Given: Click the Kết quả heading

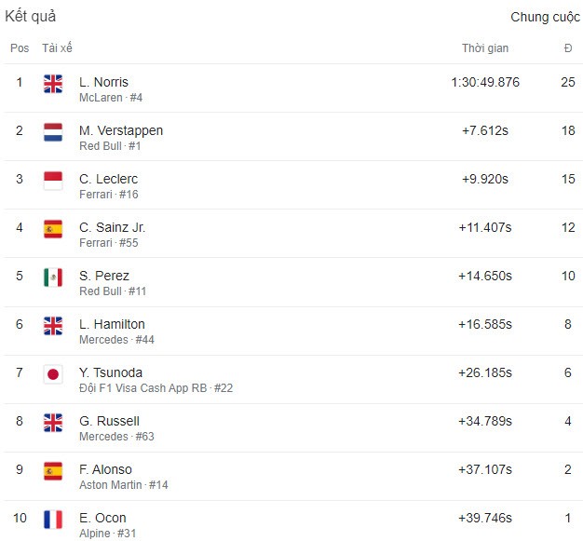Looking at the screenshot, I should tap(30, 17).
